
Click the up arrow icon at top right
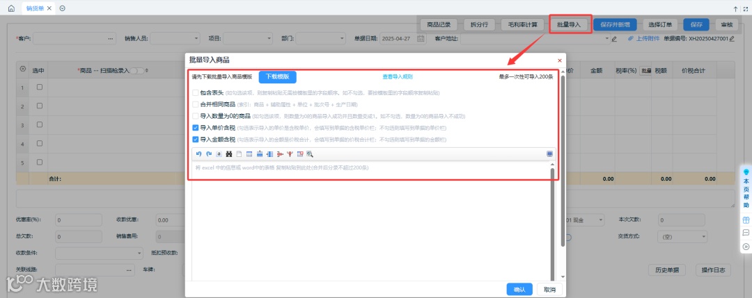click(x=736, y=8)
